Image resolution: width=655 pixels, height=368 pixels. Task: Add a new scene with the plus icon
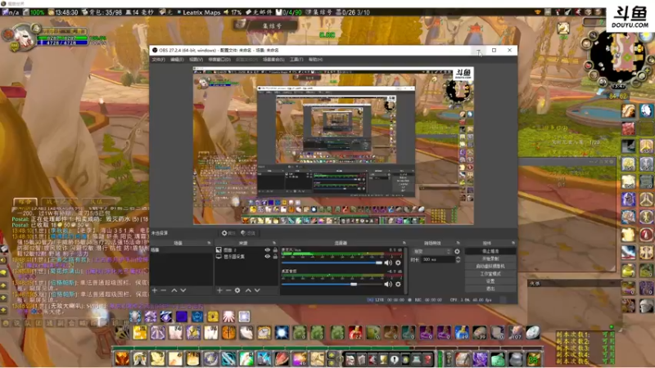pos(155,290)
